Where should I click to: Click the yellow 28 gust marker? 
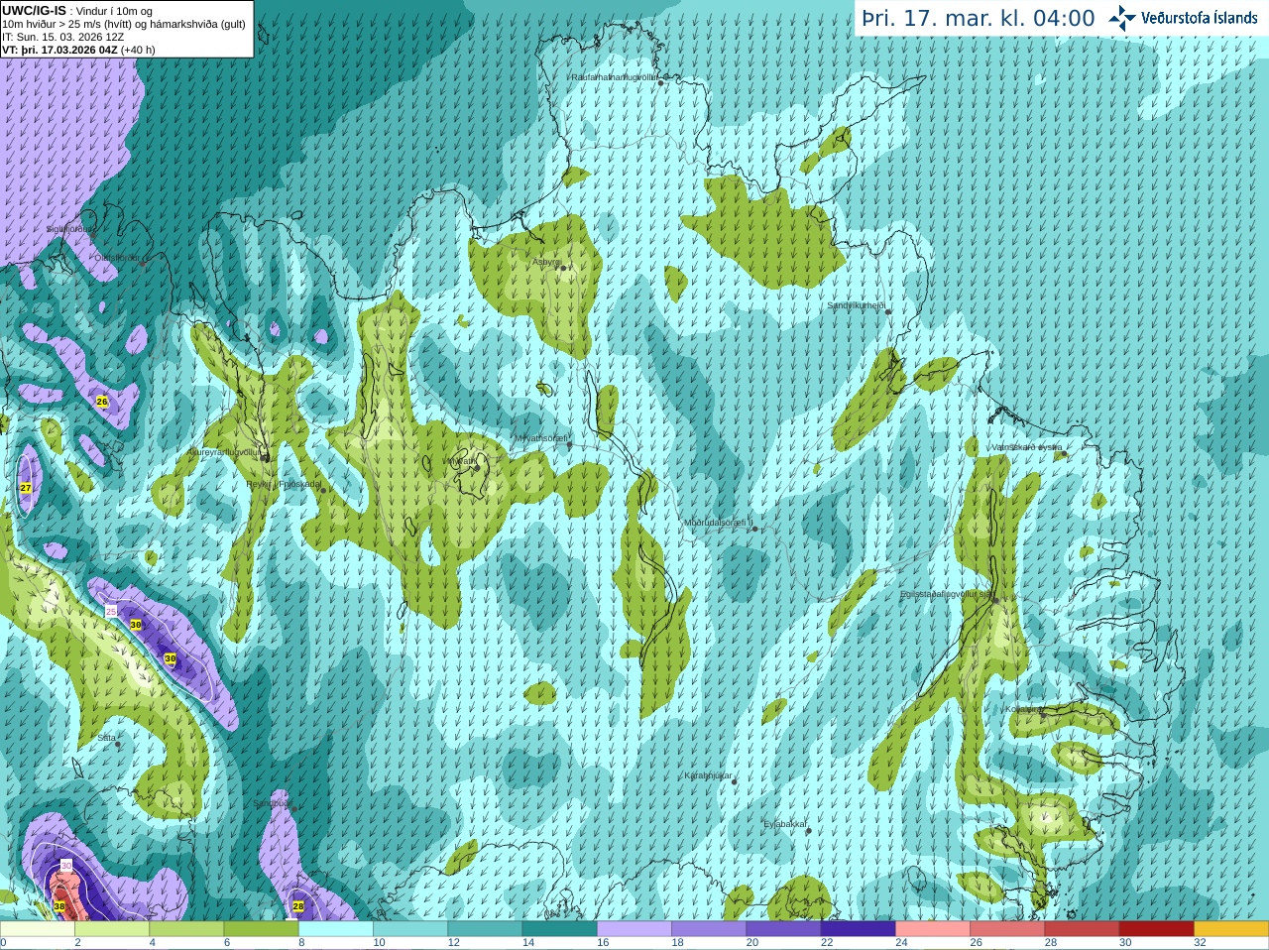point(298,906)
